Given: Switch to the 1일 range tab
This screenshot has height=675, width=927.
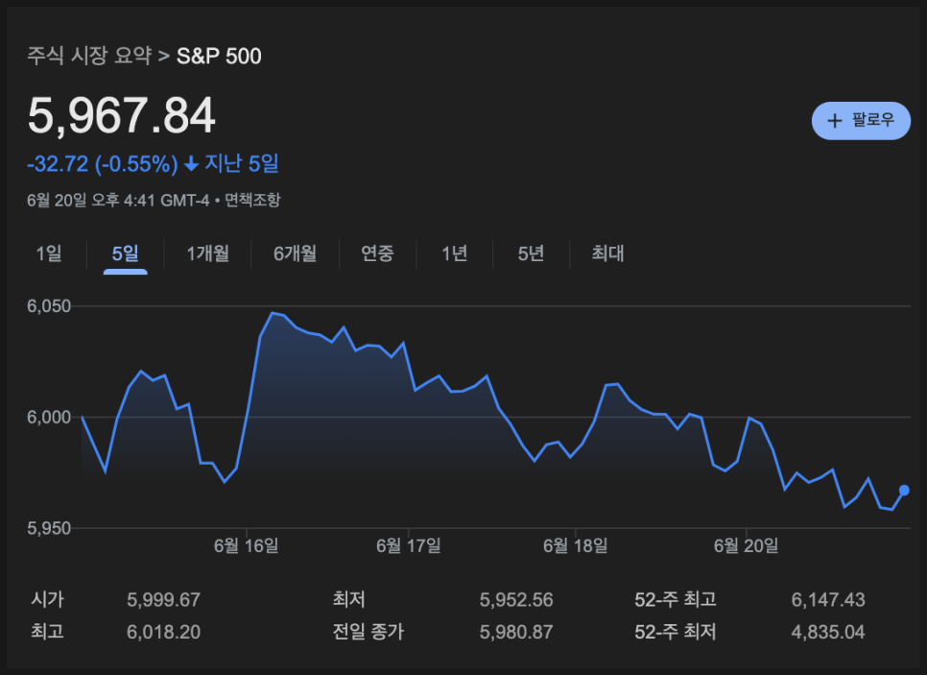Looking at the screenshot, I should pyautogui.click(x=49, y=253).
